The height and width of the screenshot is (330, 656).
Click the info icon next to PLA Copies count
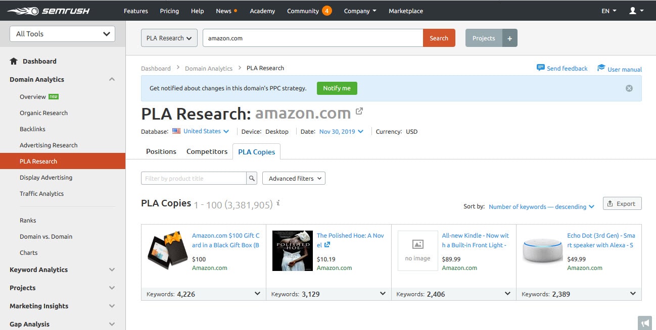tap(277, 204)
